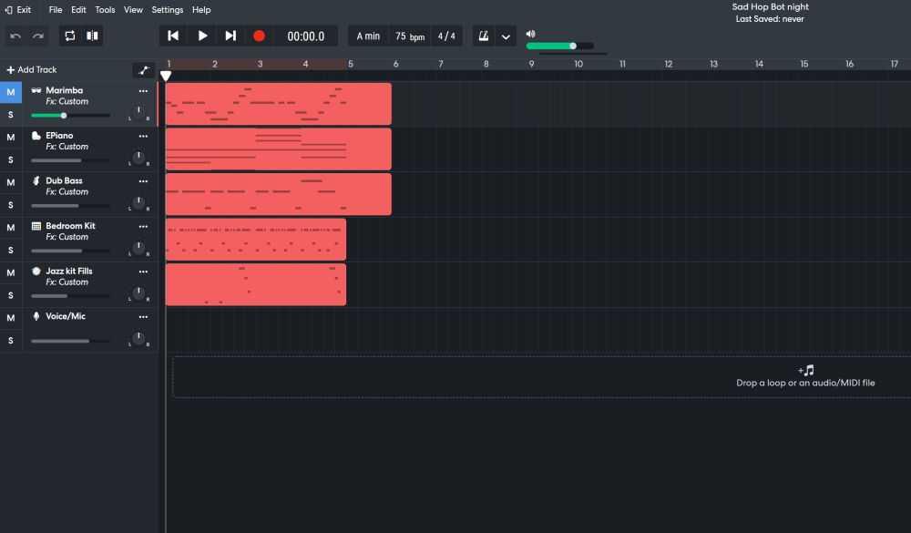Click the Add Track button
This screenshot has width=911, height=533.
(x=32, y=70)
